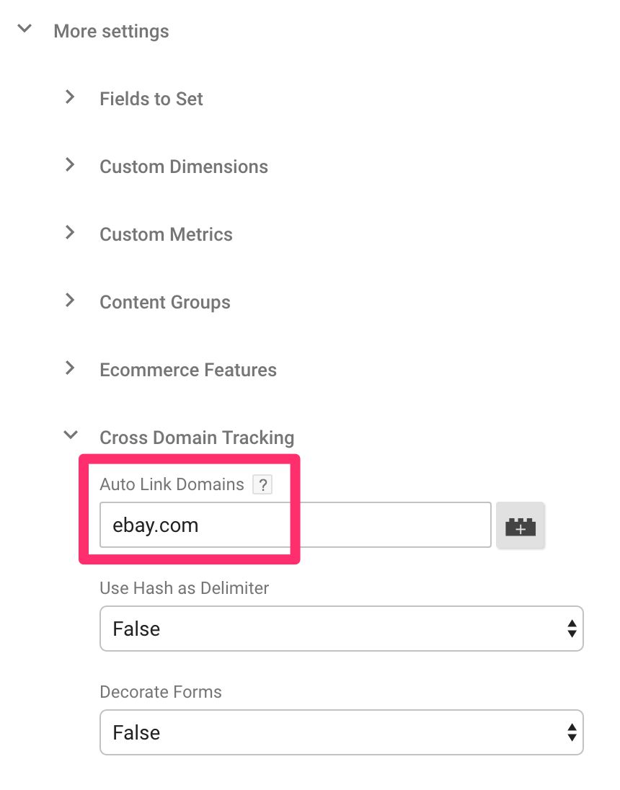The height and width of the screenshot is (790, 620).
Task: Click the variable picker brick icon
Action: (521, 525)
